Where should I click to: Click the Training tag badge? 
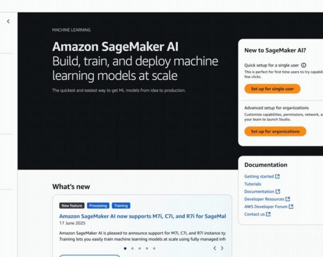[121, 206]
